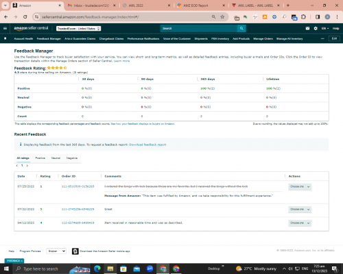Image resolution: width=343 pixels, height=274 pixels.
Task: Click the Amazon Seller mobile app icon
Action: click(x=75, y=251)
